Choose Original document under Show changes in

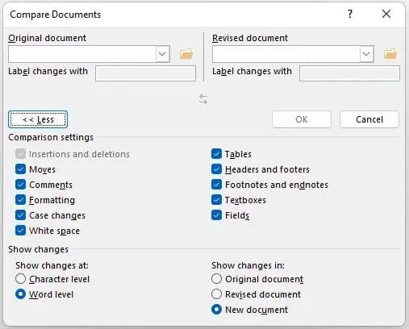click(x=217, y=279)
